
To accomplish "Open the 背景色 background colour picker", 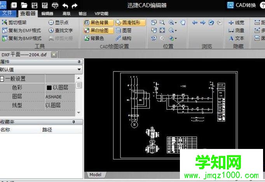I will click(94, 38).
